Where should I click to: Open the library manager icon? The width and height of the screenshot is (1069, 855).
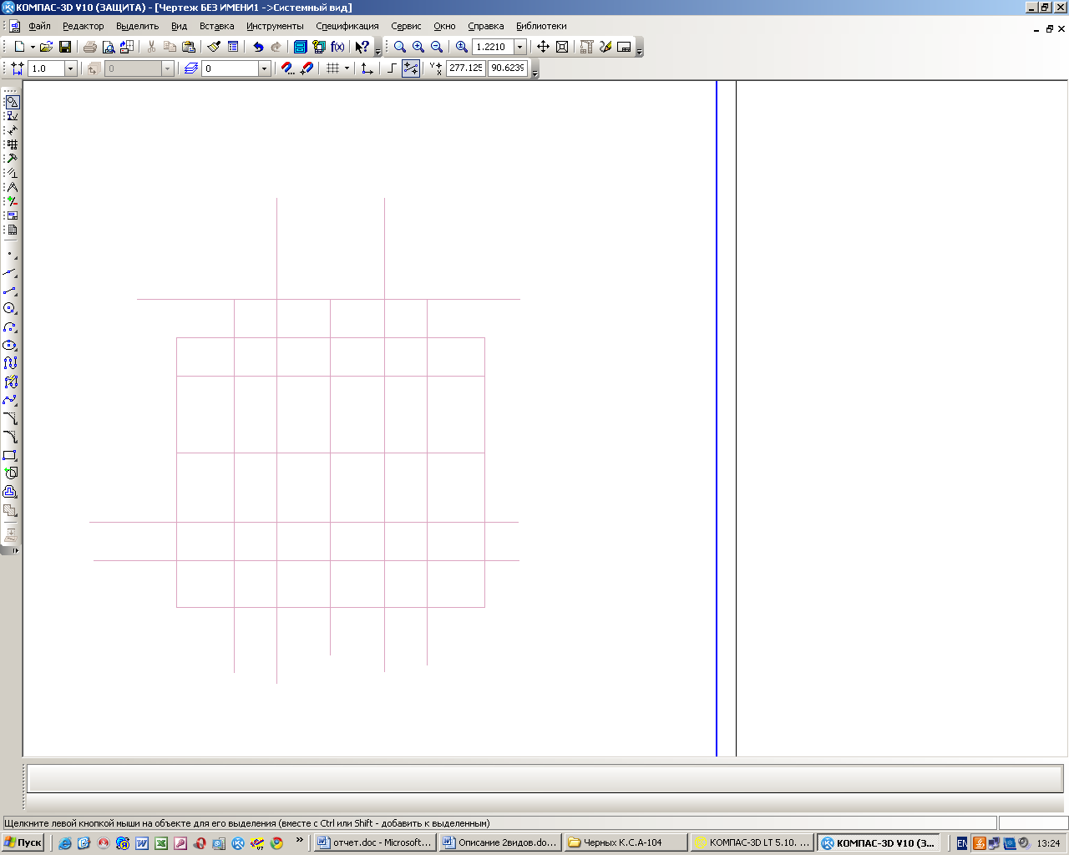(301, 47)
